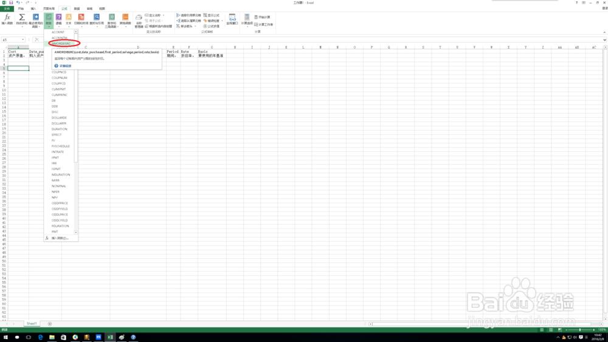Click Remove Arrows
608x342 pixels.
coord(186,26)
